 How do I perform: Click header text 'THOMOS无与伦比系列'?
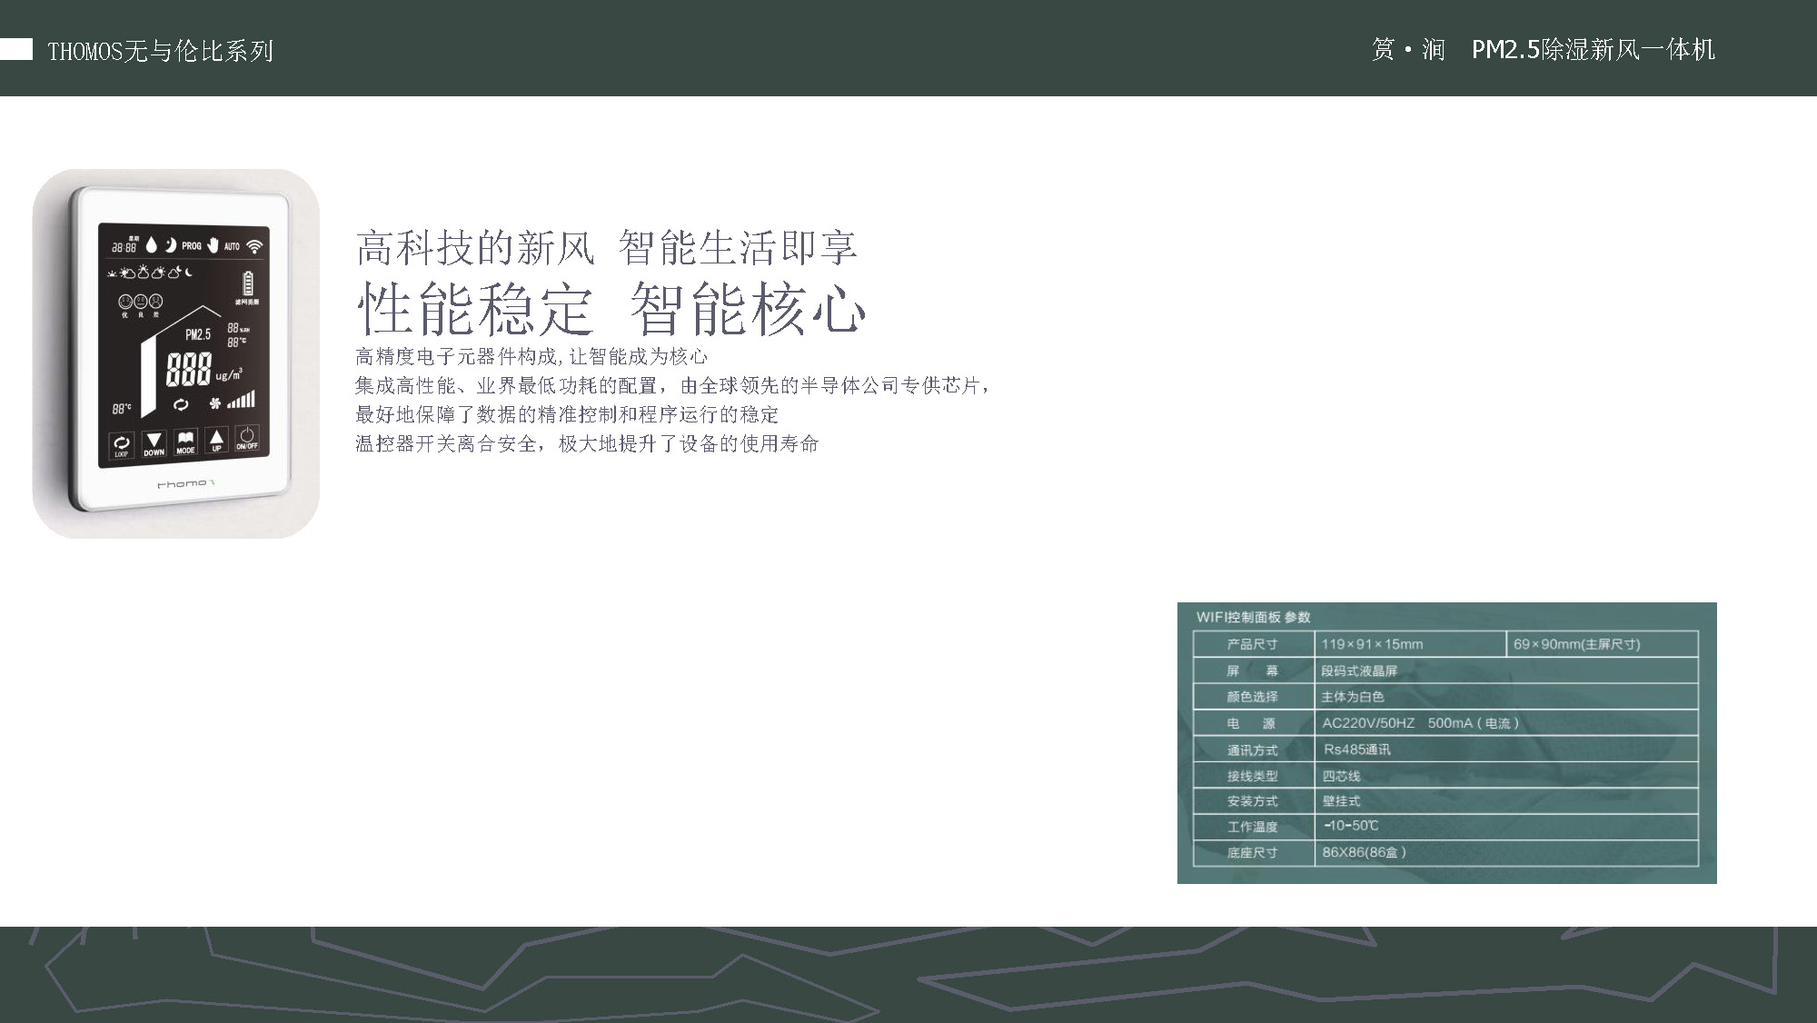tap(160, 50)
